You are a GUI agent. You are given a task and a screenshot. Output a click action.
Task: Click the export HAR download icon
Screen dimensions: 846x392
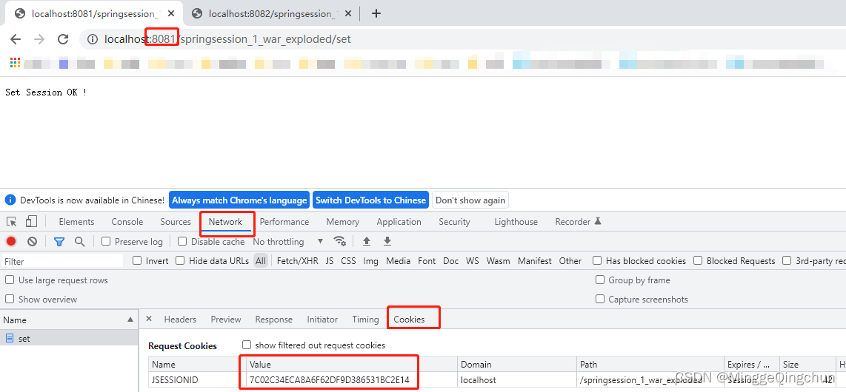click(387, 241)
